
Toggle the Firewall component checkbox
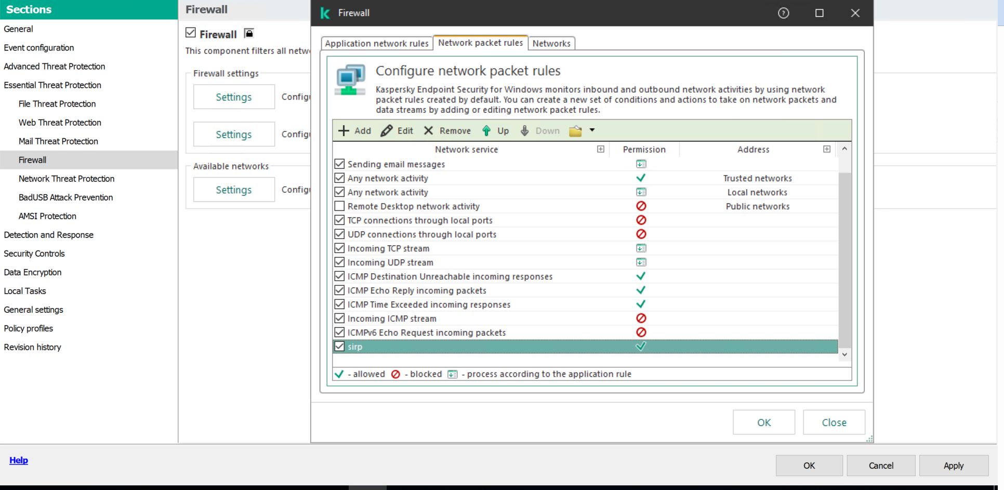[191, 33]
